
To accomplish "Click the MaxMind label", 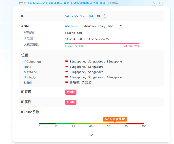I will click(30, 72).
